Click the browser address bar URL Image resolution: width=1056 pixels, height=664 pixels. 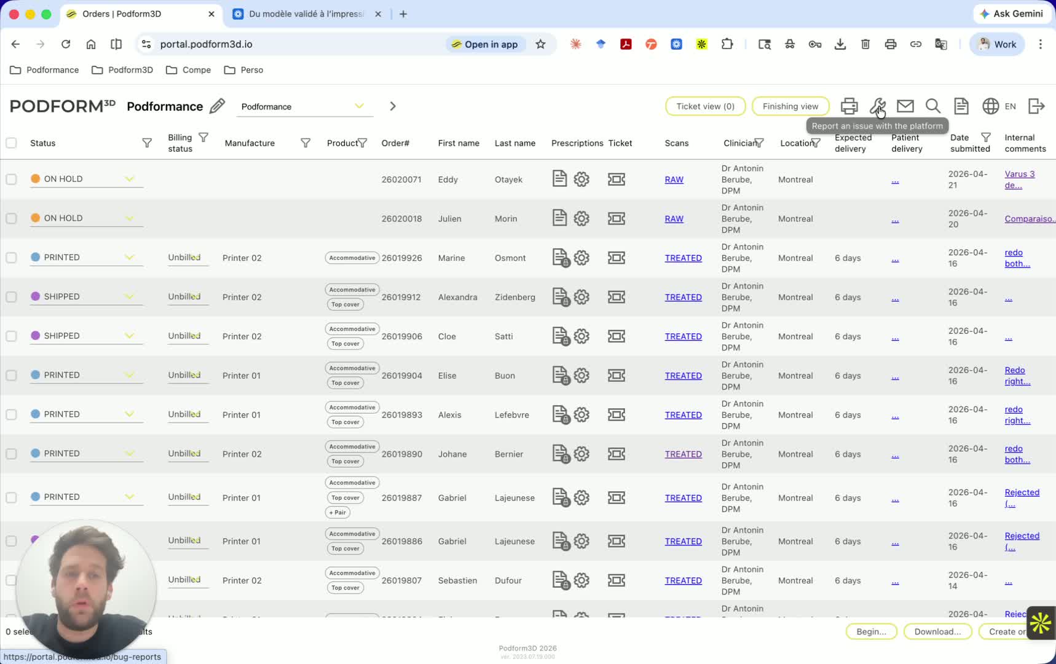(x=206, y=44)
